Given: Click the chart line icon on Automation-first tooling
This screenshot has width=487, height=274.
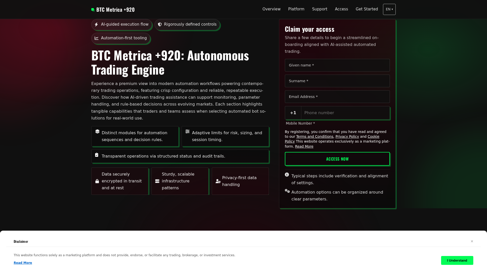Looking at the screenshot, I should (x=97, y=38).
